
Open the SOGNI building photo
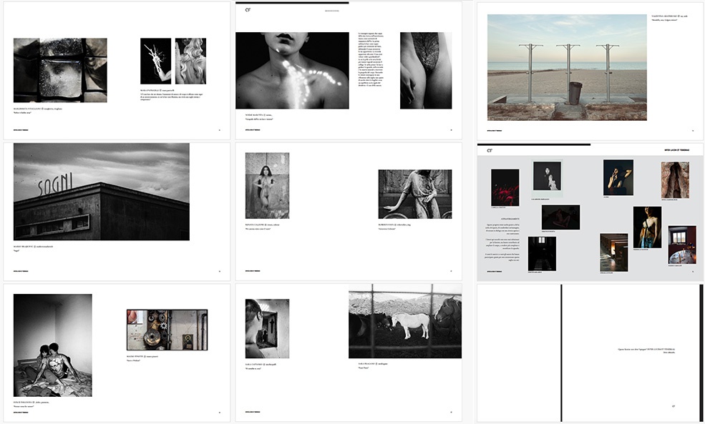pos(101,191)
